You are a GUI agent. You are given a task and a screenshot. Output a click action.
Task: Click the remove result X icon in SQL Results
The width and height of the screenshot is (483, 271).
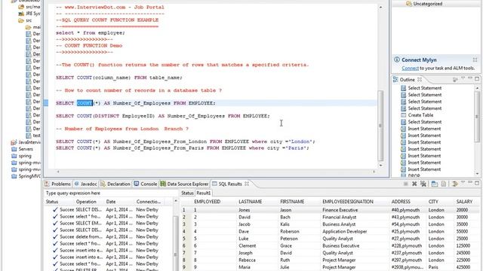pos(414,184)
